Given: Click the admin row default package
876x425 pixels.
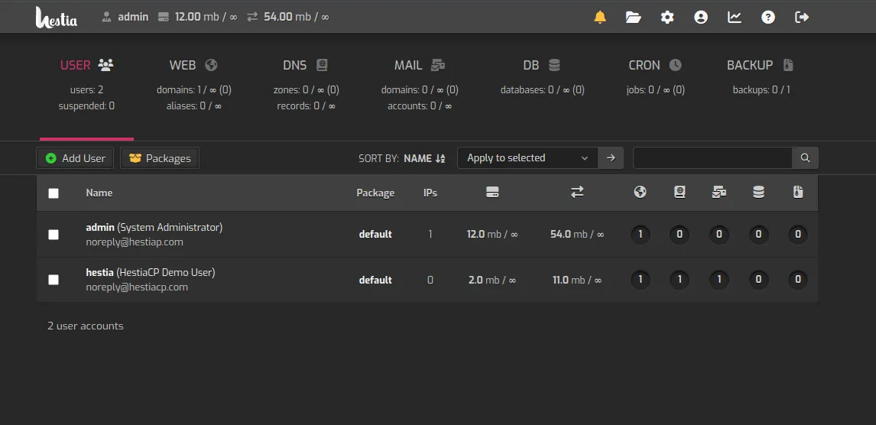Looking at the screenshot, I should click(375, 235).
